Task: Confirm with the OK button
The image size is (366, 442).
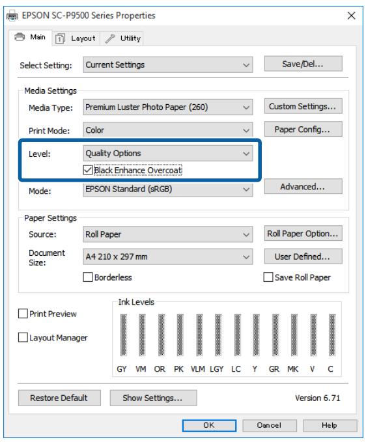Action: (209, 425)
